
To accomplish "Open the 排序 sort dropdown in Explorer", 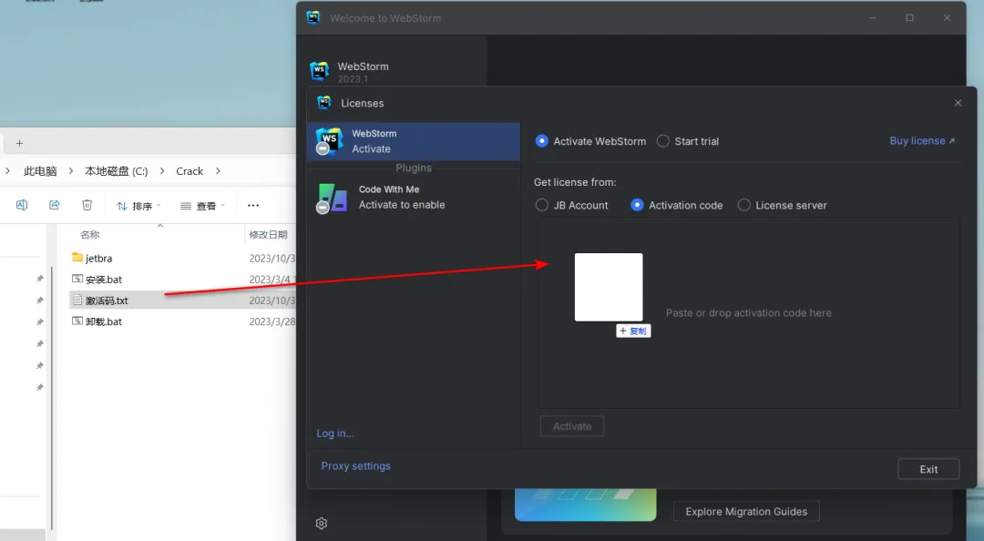I will (138, 206).
